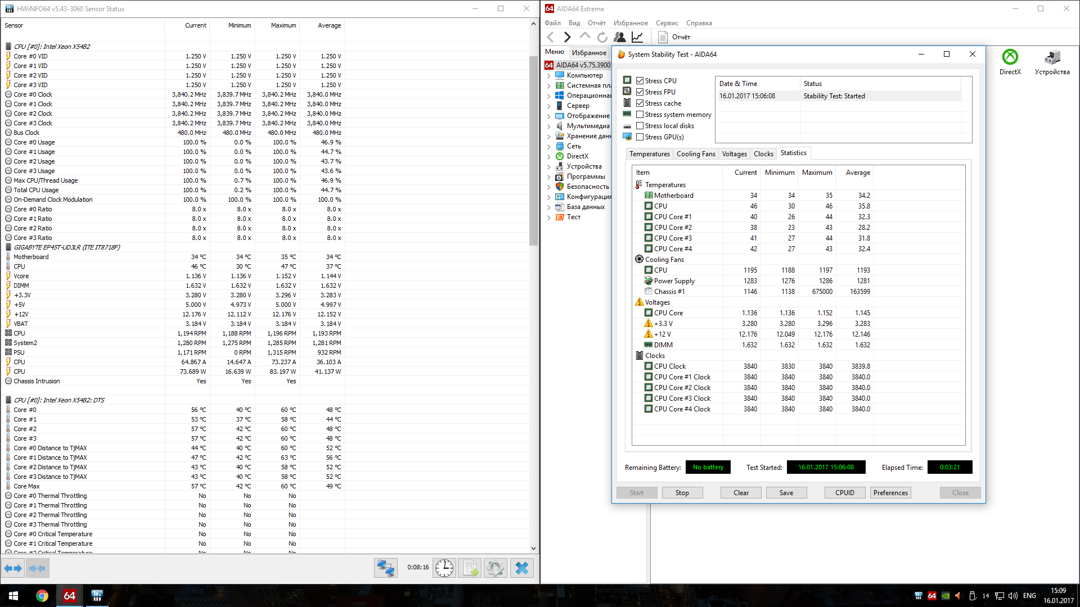Viewport: 1080px width, 607px height.
Task: Open the DirectX Xbox icon
Action: 1010,57
